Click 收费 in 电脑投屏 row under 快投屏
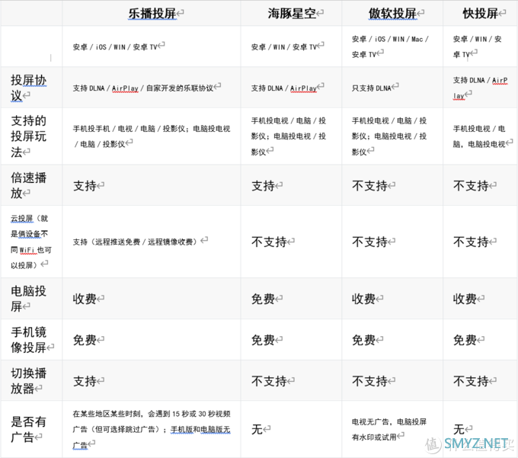Image resolution: width=518 pixels, height=458 pixels. pyautogui.click(x=465, y=299)
